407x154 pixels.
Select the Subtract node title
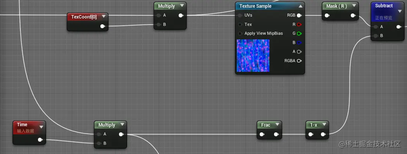tap(384, 6)
